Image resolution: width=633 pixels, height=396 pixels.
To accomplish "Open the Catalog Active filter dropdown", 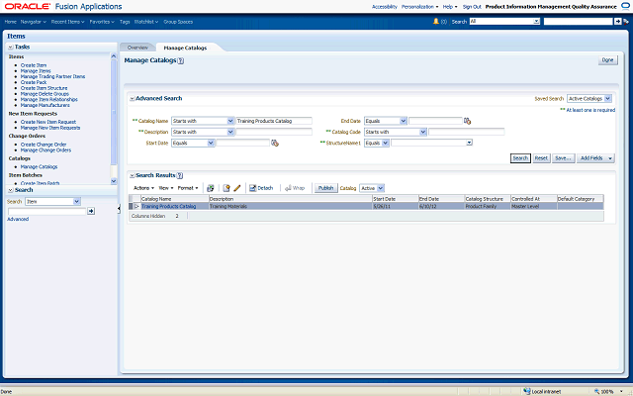I will coord(372,187).
